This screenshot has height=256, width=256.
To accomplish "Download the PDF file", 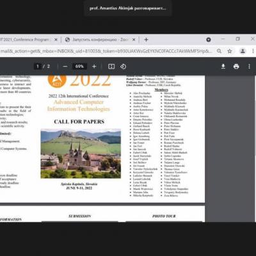I will tap(223, 67).
